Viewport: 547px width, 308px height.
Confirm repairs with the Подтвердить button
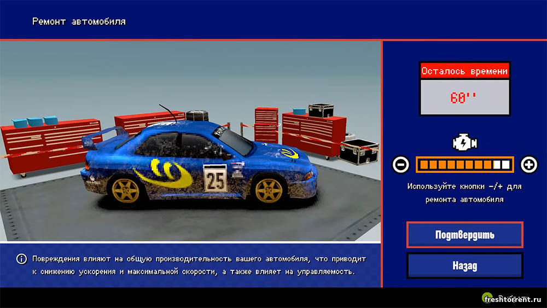[x=464, y=235]
